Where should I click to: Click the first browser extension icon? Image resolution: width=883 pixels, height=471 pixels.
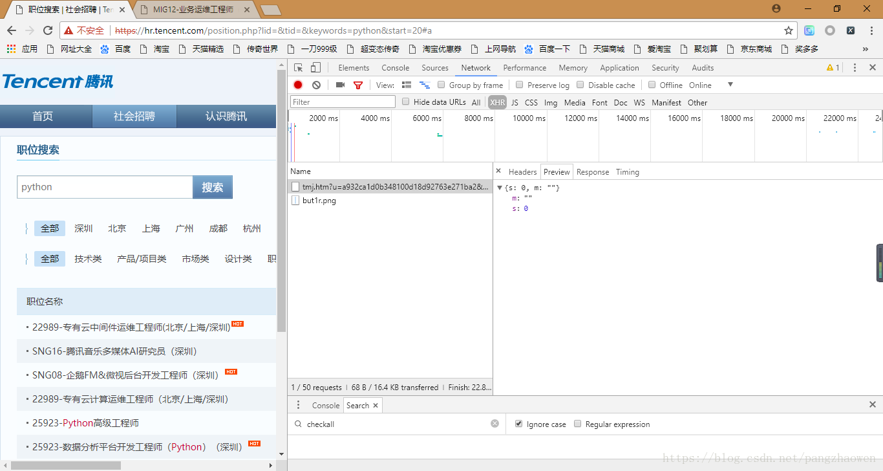809,30
